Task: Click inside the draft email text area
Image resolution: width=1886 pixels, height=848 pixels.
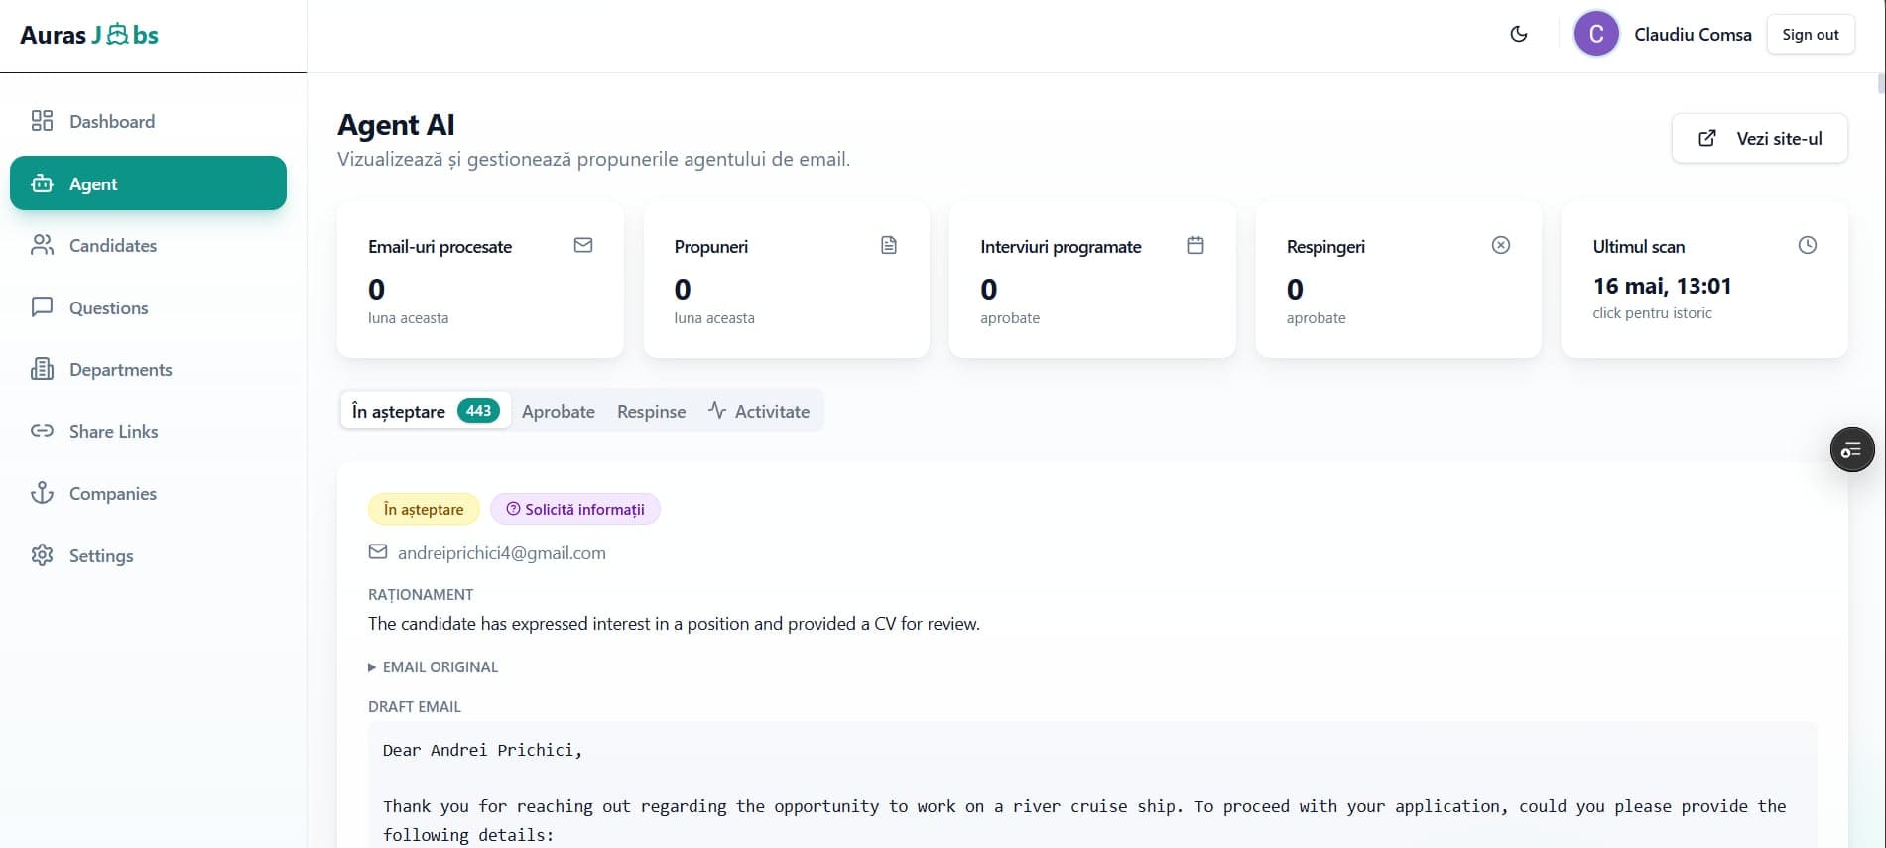Action: click(1092, 785)
